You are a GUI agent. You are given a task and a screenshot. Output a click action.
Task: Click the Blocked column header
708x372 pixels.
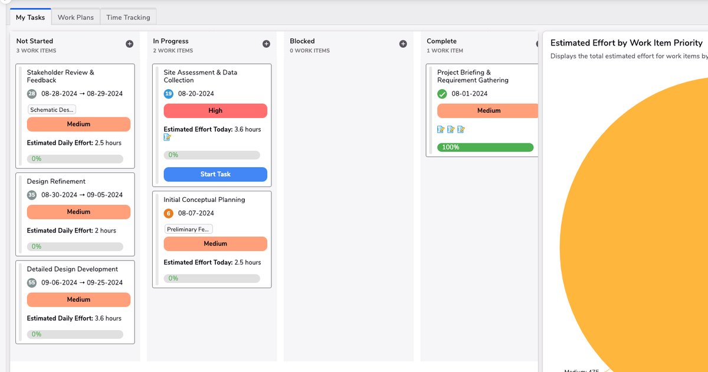(x=302, y=41)
